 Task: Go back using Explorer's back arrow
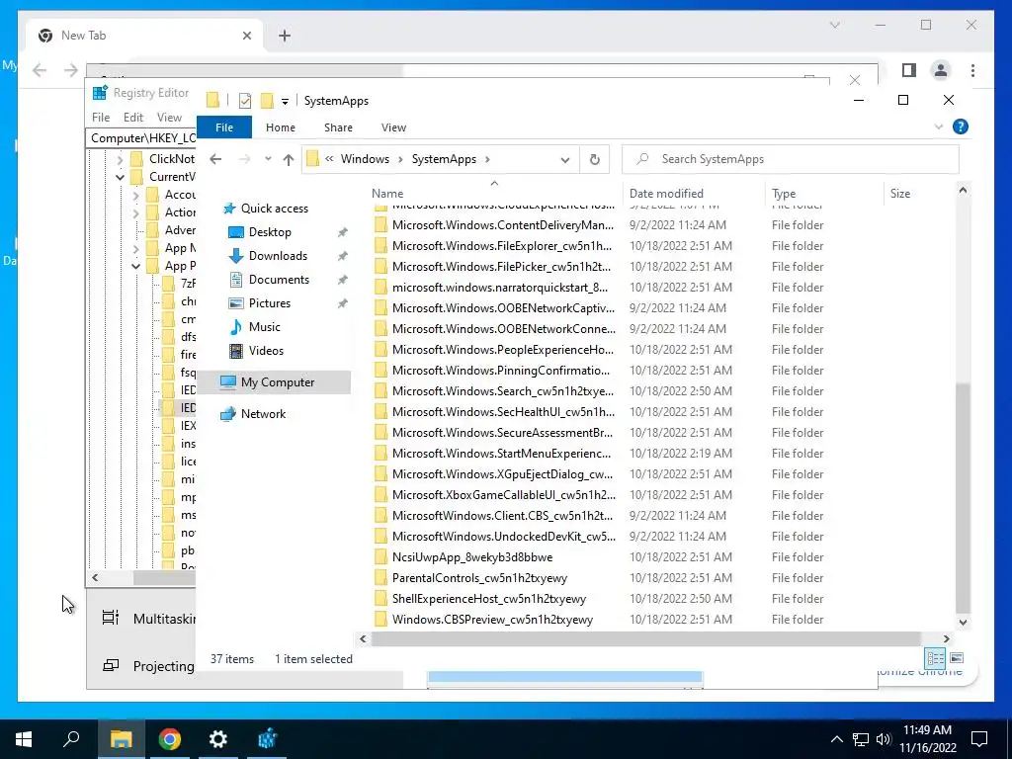(215, 159)
